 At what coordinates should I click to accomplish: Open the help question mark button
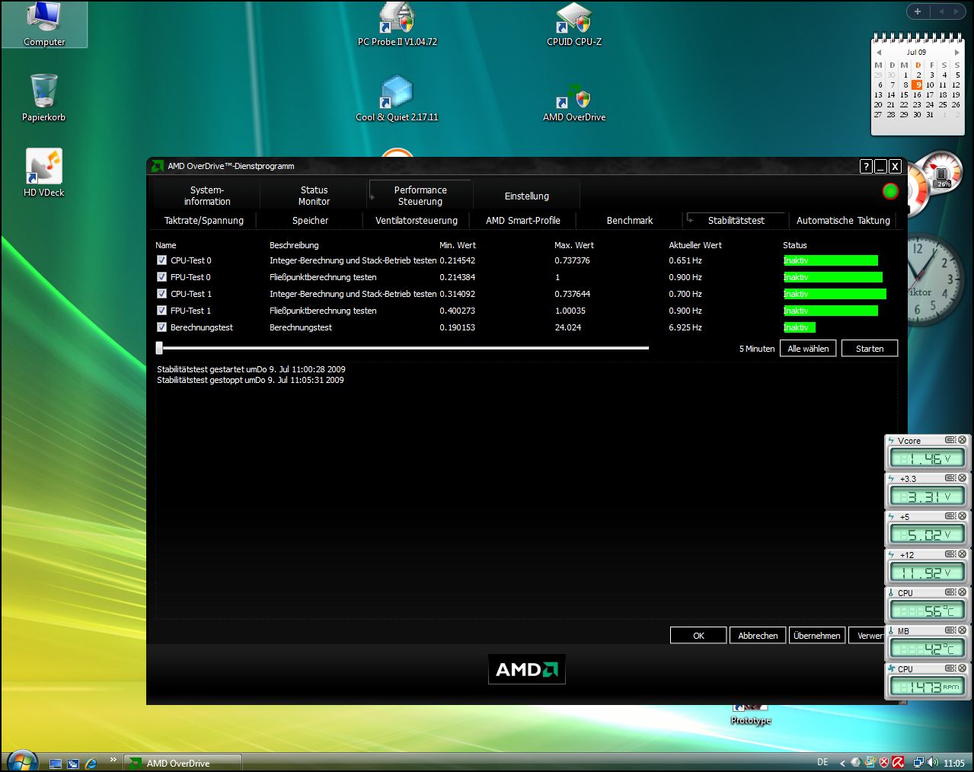866,166
